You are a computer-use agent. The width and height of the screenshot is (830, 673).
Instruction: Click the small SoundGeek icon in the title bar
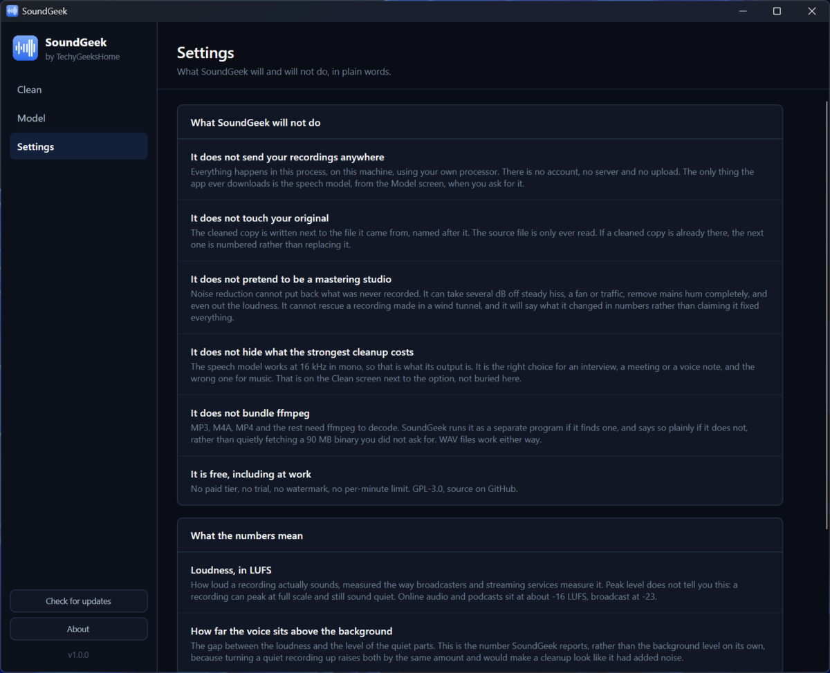pyautogui.click(x=12, y=11)
